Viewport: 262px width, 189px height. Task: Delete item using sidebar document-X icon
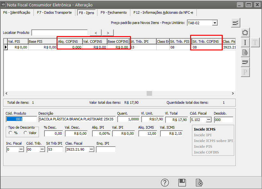pyautogui.click(x=245, y=52)
